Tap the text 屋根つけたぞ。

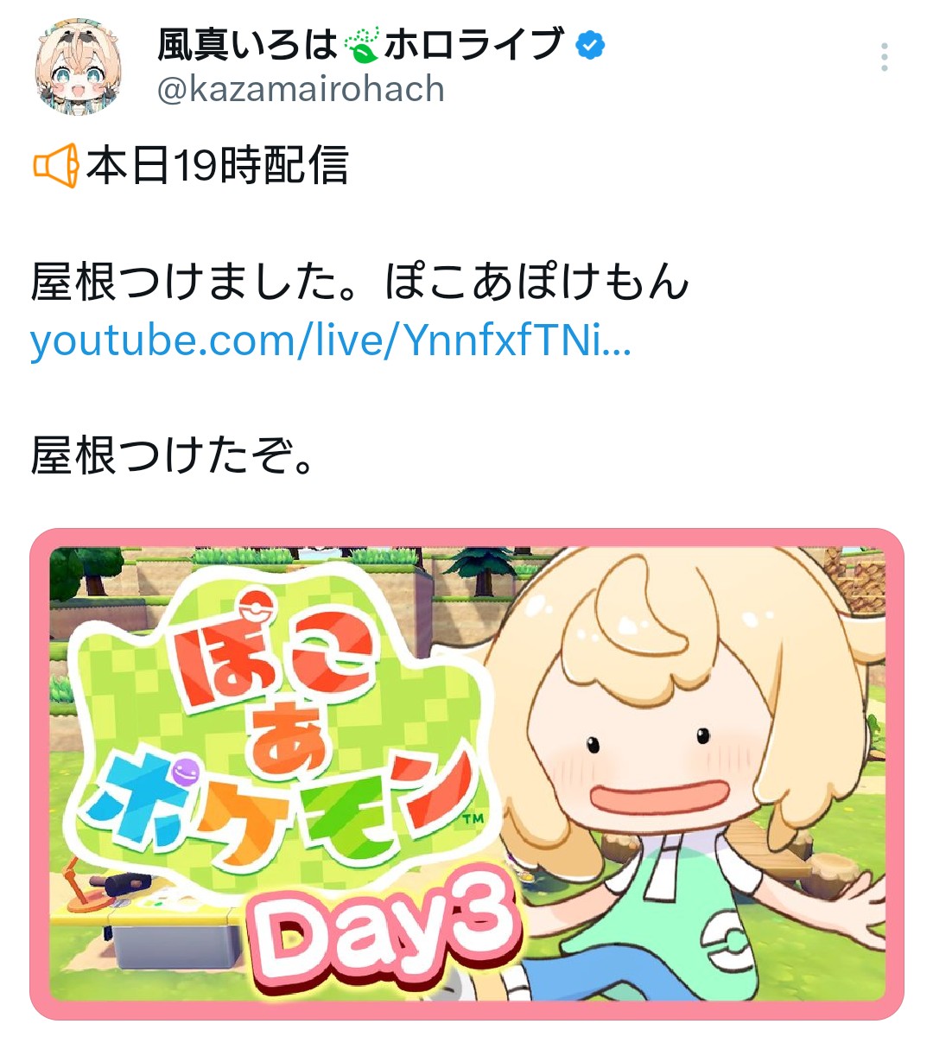173,455
